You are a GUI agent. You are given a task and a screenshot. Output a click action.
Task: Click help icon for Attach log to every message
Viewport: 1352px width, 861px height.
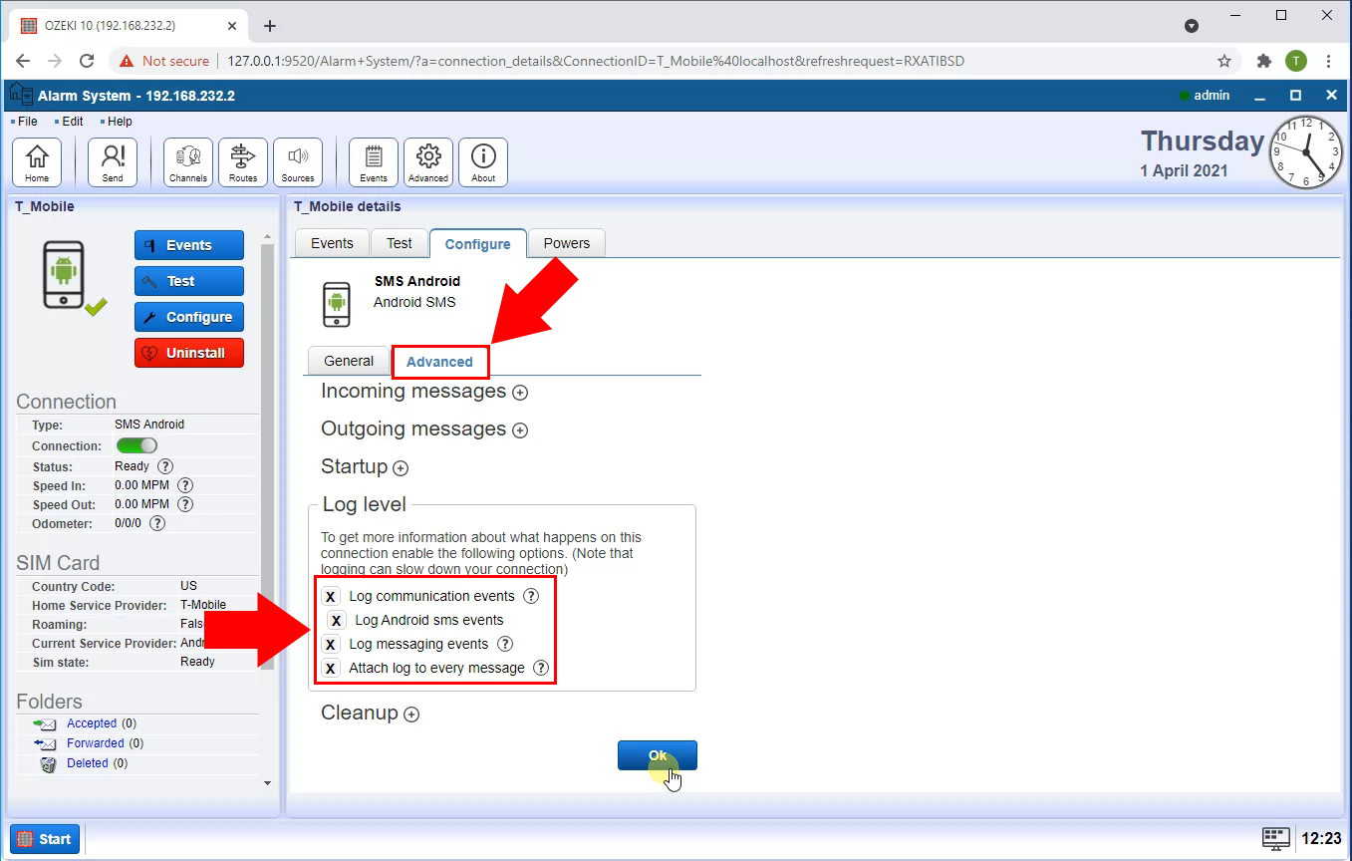[x=541, y=668]
